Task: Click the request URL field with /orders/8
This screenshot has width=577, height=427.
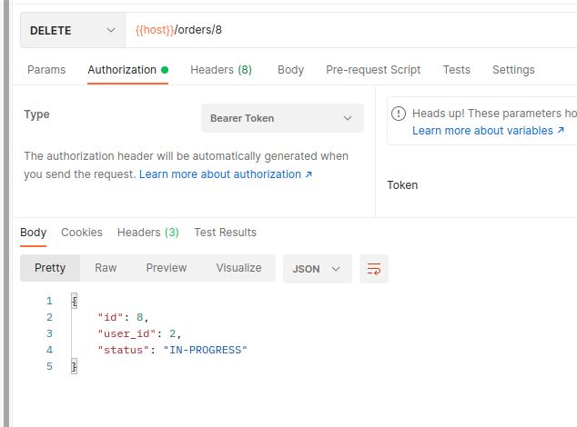Action: 351,30
